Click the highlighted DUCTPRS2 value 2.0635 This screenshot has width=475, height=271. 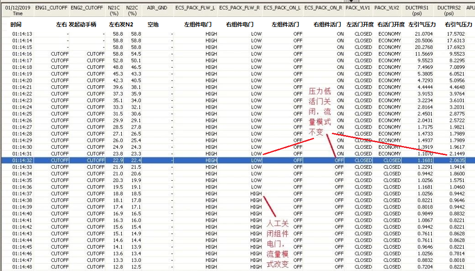pos(457,160)
